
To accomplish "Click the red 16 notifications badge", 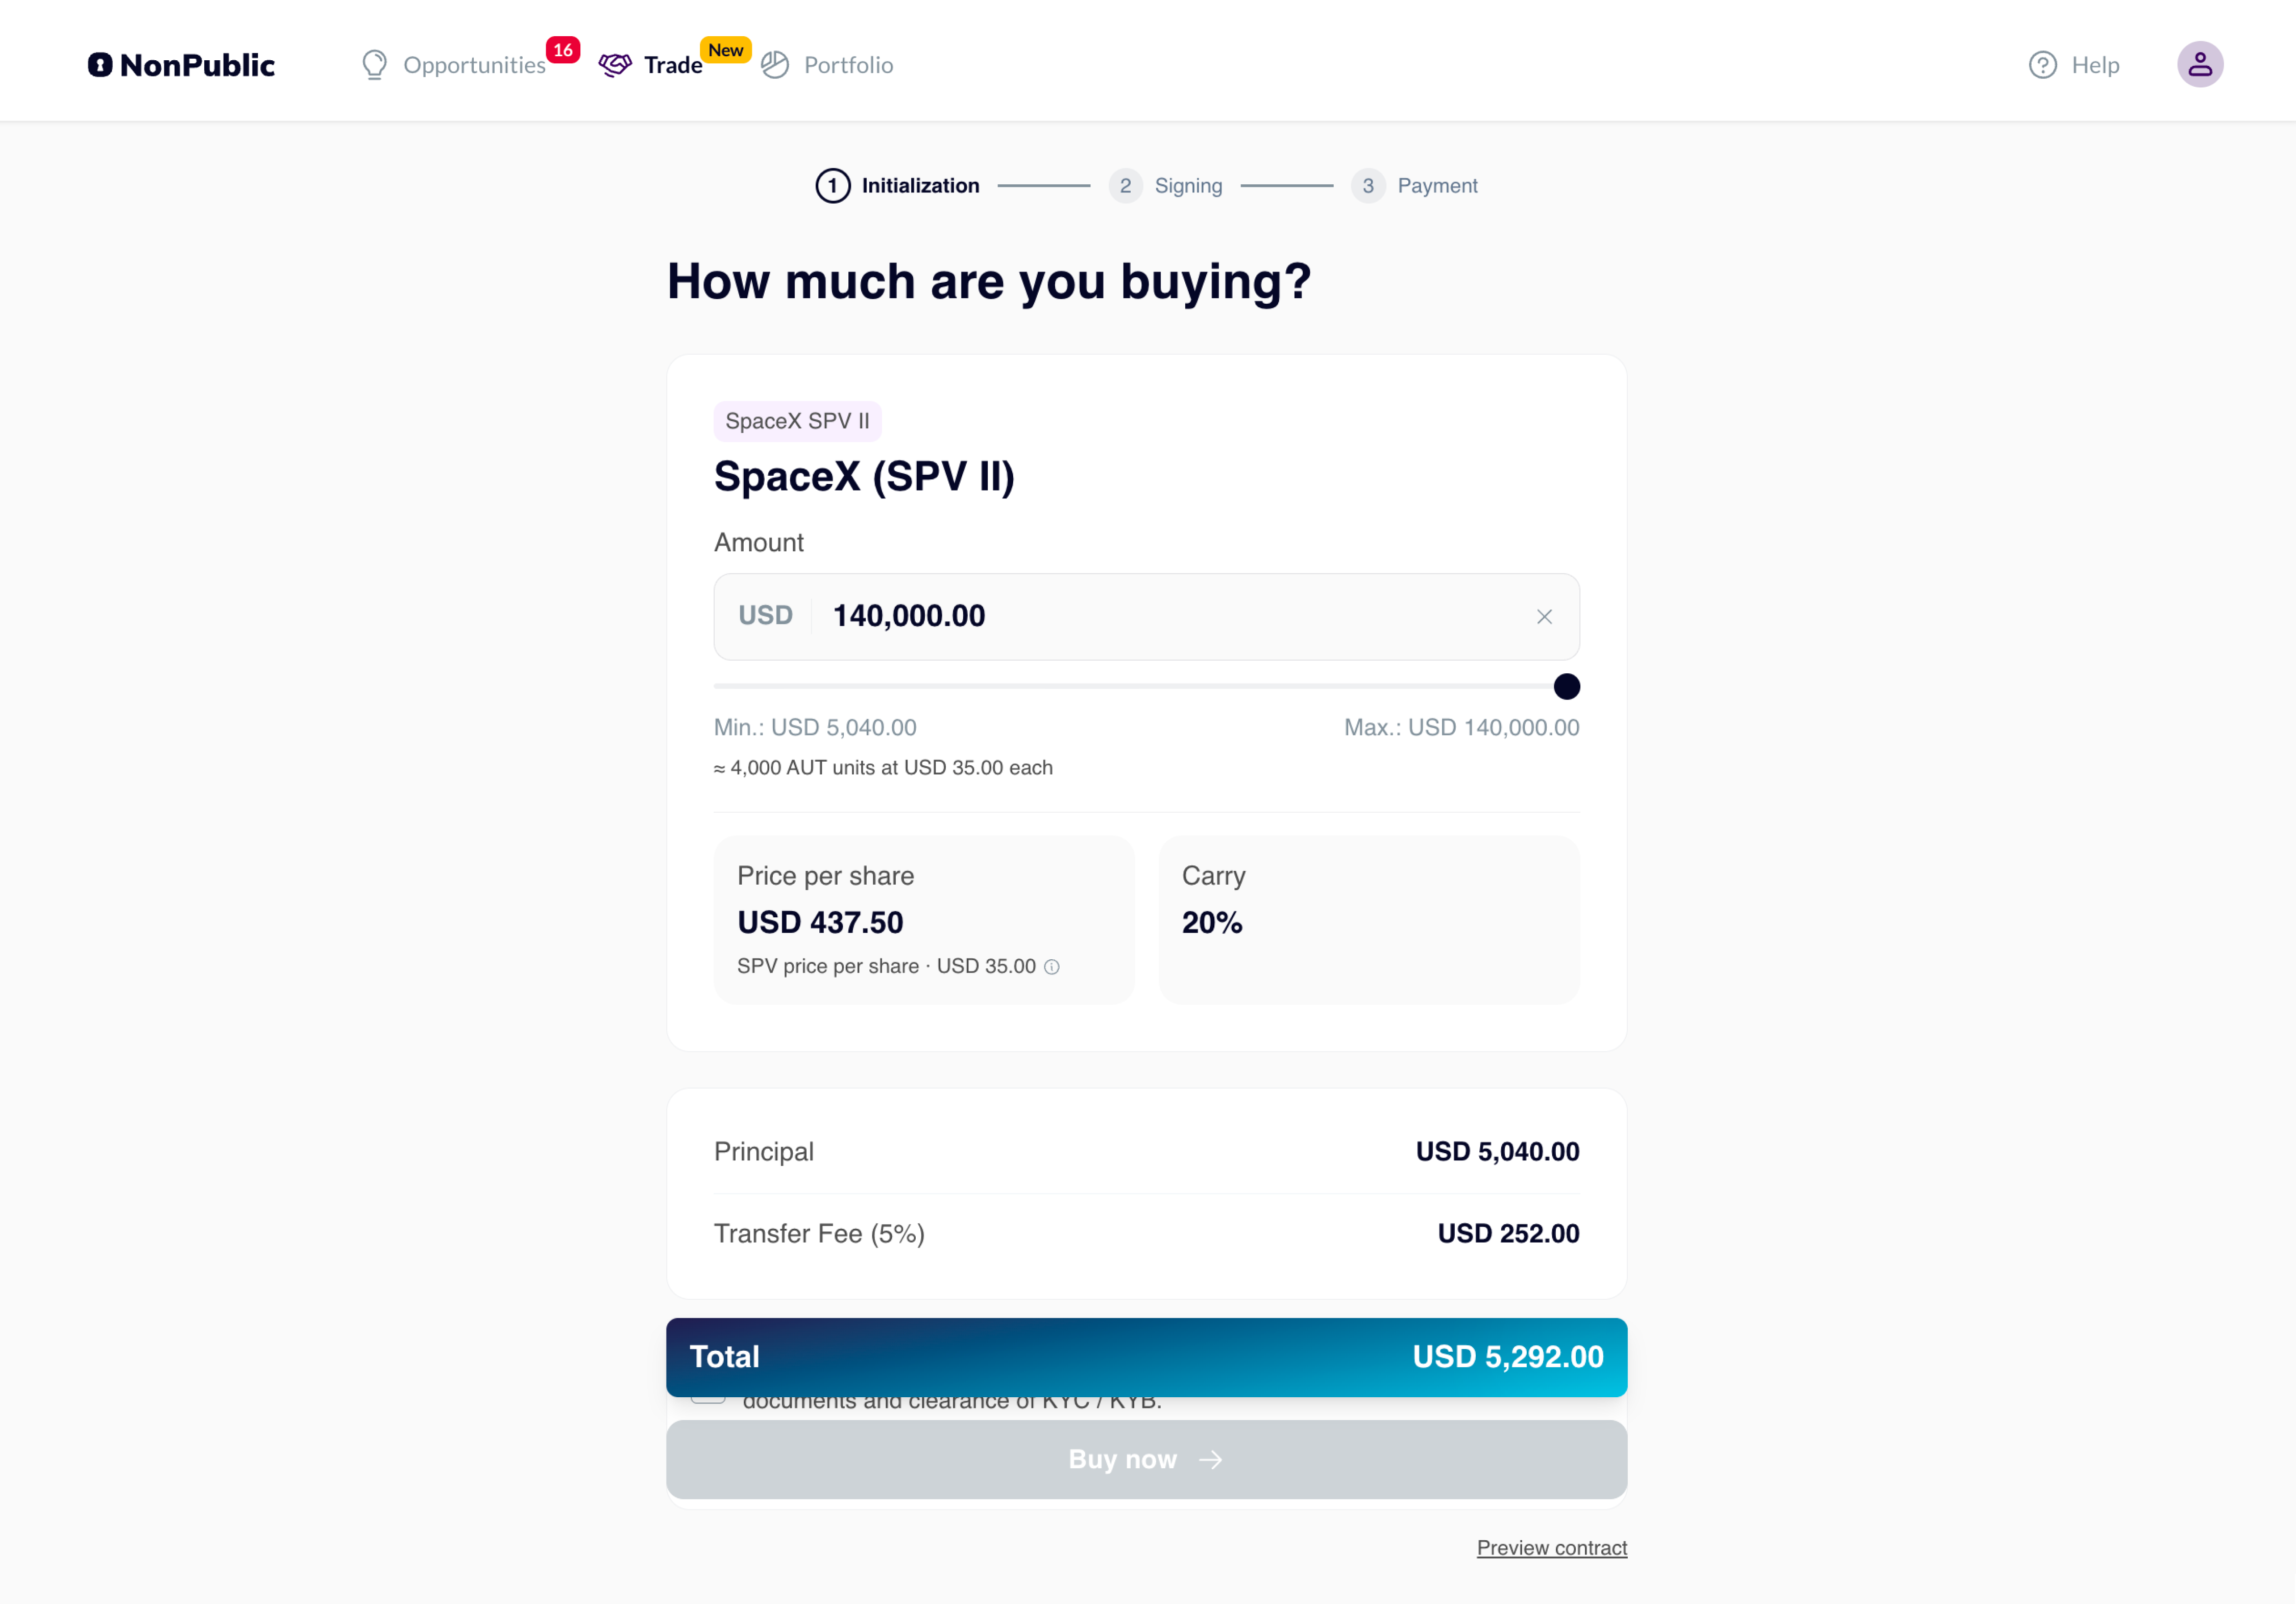I will pyautogui.click(x=563, y=50).
